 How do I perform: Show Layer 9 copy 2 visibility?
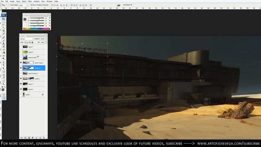click(x=21, y=73)
